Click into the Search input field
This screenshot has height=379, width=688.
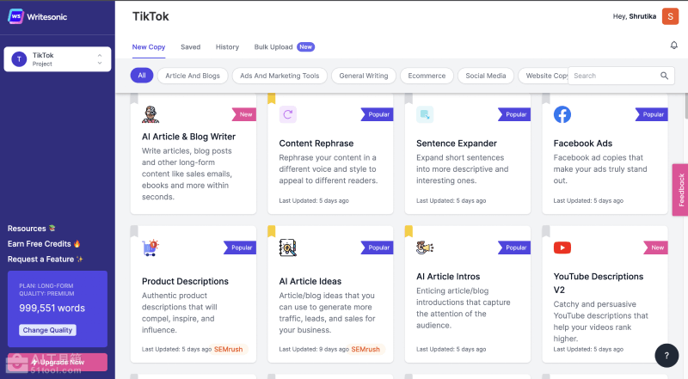pyautogui.click(x=613, y=76)
